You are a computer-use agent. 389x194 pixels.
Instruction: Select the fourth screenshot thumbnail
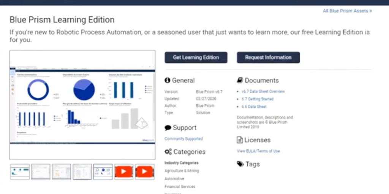coord(82,172)
